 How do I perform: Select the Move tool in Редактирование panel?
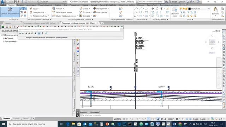(x=153, y=8)
